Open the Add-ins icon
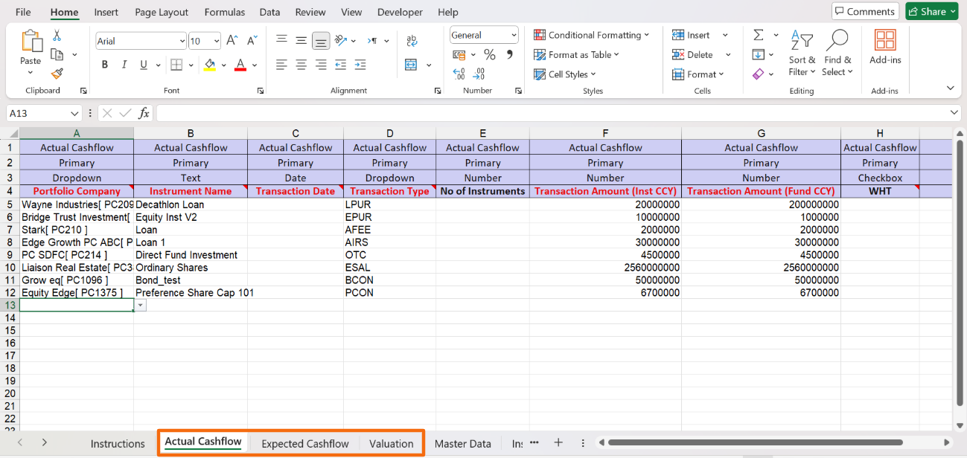The width and height of the screenshot is (967, 458). (x=884, y=48)
